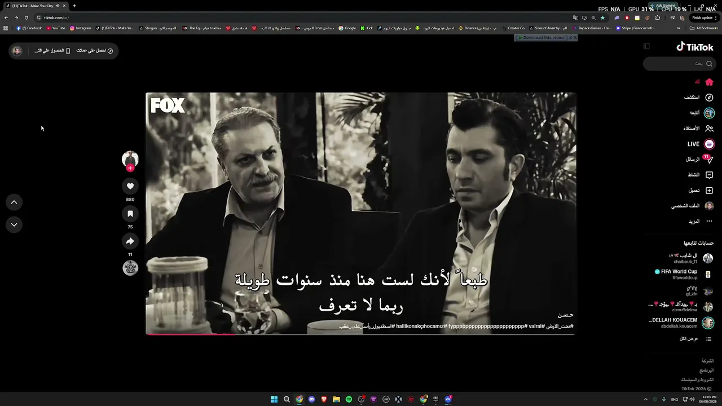Open Explore (استكشف) compass icon
Image resolution: width=722 pixels, height=406 pixels.
pos(709,98)
